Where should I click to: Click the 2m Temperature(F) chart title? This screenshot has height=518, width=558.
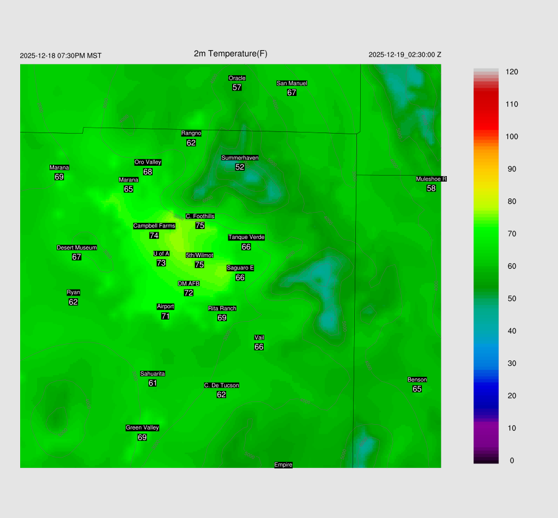(x=231, y=53)
